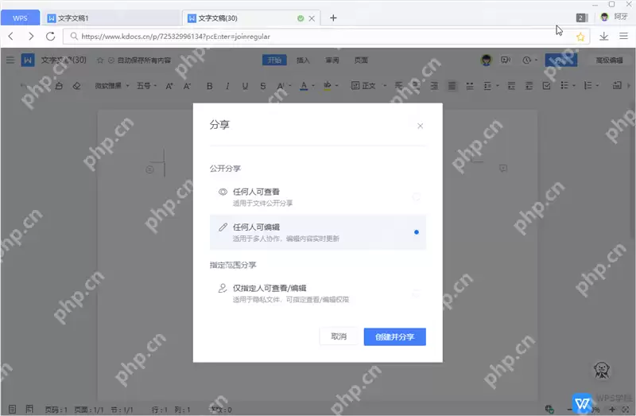Select 仅指定人可查看/编辑 share option
Screen dimensions: 636x416
(x=317, y=293)
